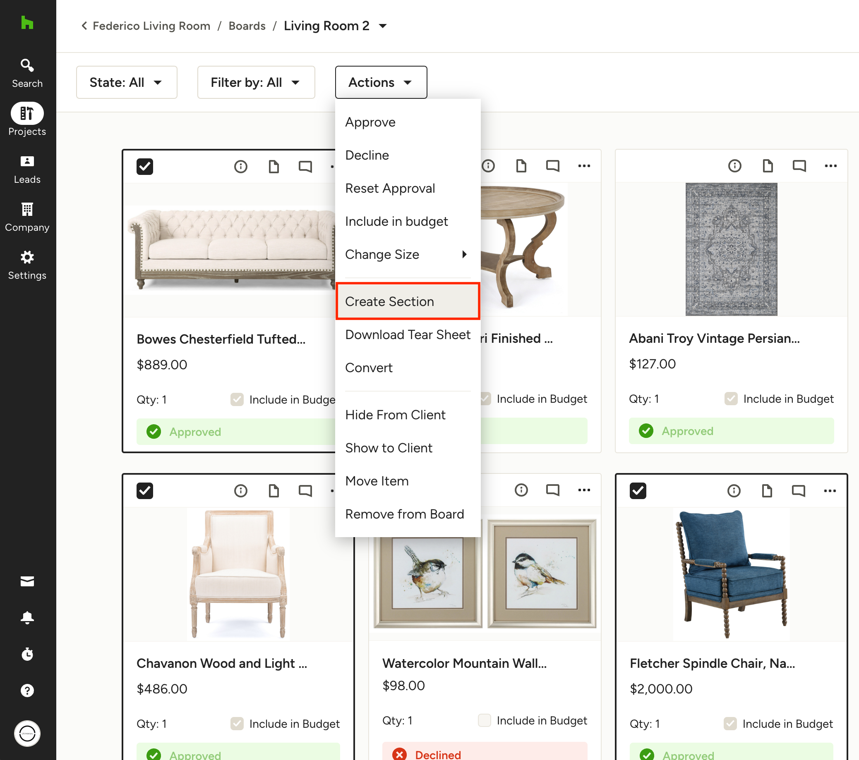Open notifications bell icon

[x=27, y=617]
